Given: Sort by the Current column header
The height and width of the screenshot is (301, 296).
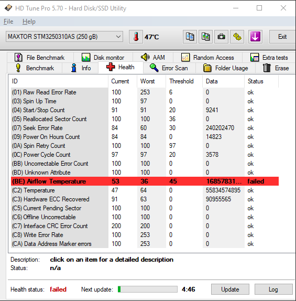Looking at the screenshot, I should pos(123,81).
